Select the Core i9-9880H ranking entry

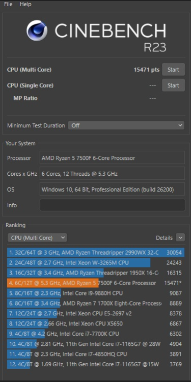point(96,293)
